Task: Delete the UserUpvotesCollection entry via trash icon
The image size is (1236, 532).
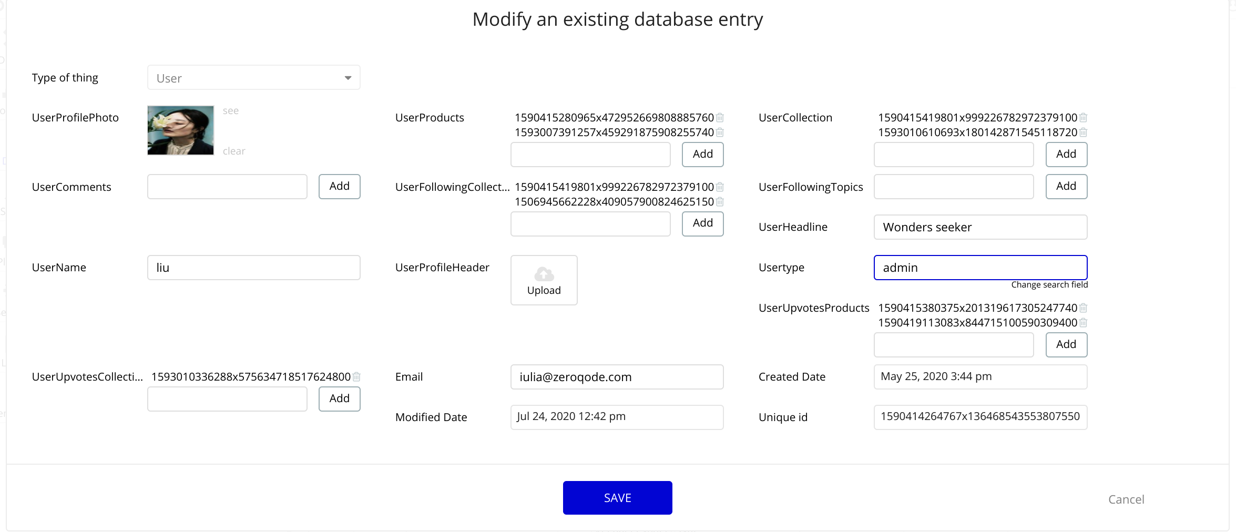Action: tap(356, 377)
